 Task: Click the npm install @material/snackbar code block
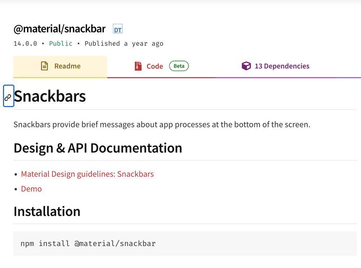click(185, 243)
